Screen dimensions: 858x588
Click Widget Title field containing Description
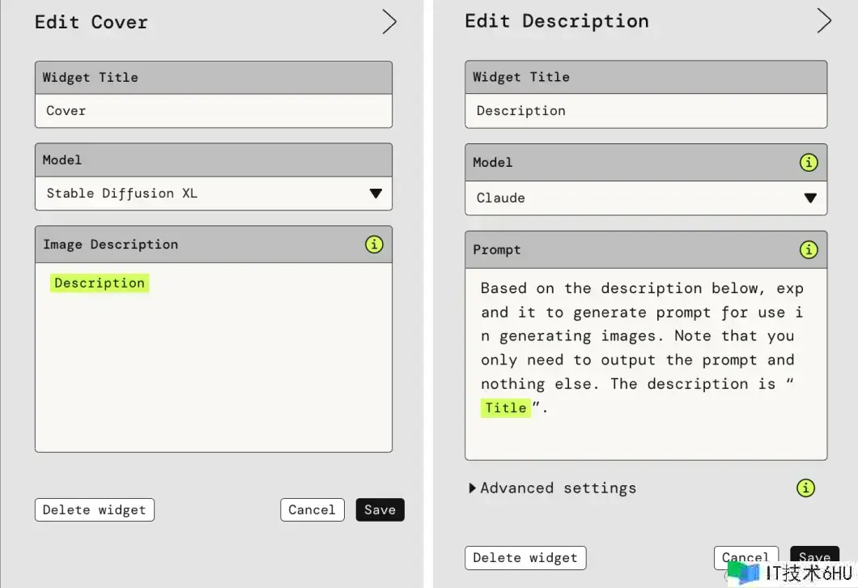point(645,111)
